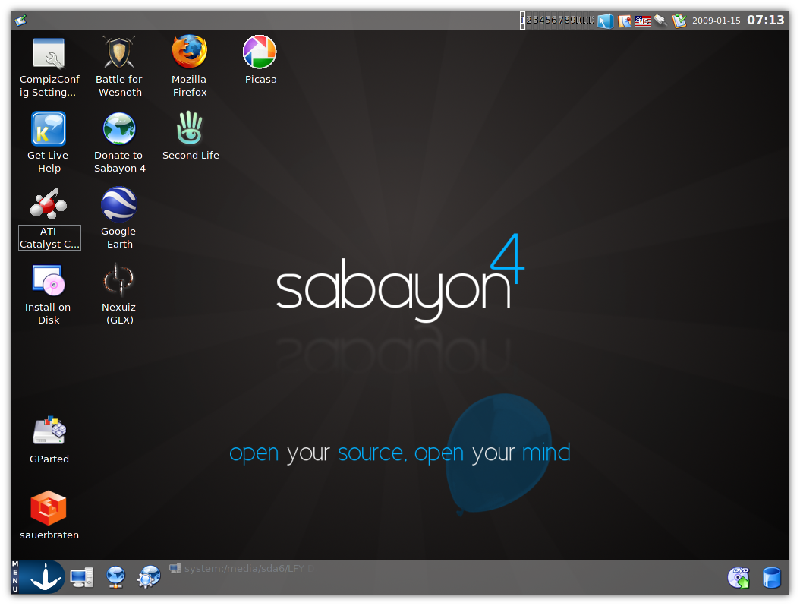Open the Install on Disk icon
The width and height of the screenshot is (800, 606).
[49, 280]
